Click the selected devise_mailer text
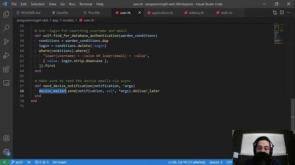 [x=53, y=91]
